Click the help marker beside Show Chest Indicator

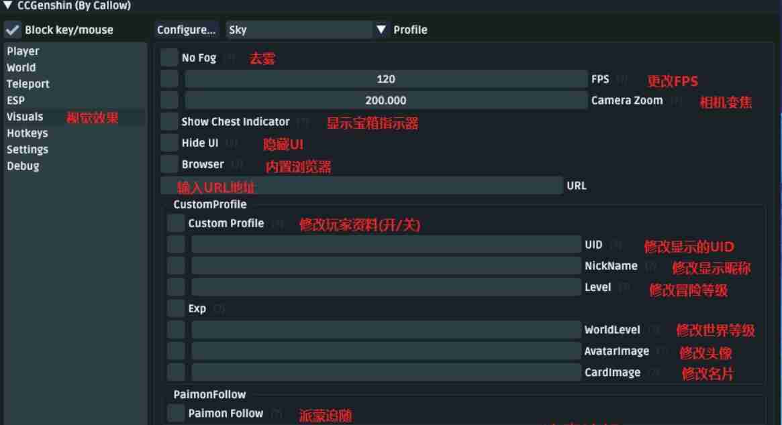pos(302,122)
